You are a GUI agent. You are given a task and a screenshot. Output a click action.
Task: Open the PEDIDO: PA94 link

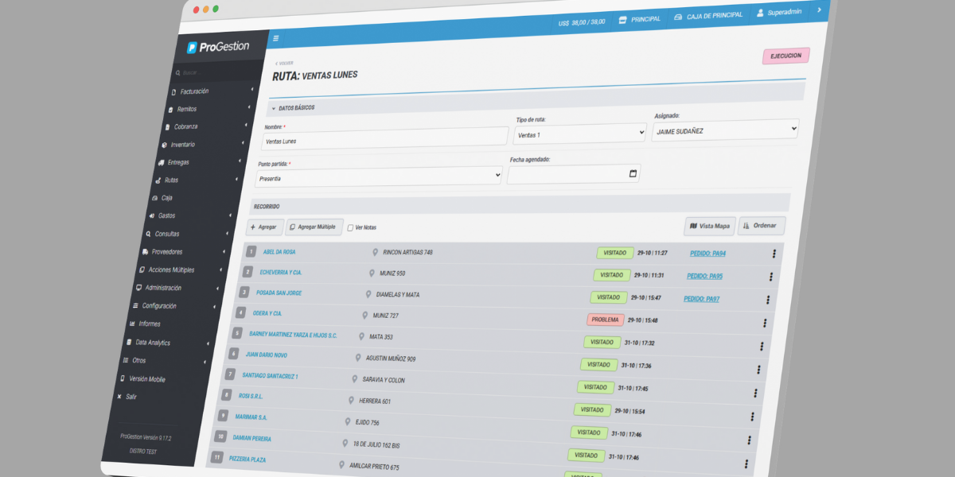point(707,254)
